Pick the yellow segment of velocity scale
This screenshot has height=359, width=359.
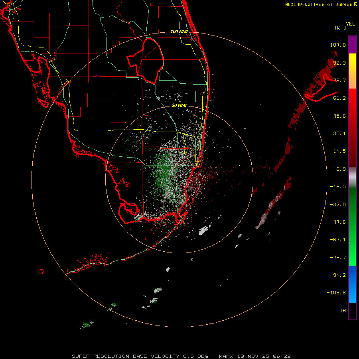352,62
